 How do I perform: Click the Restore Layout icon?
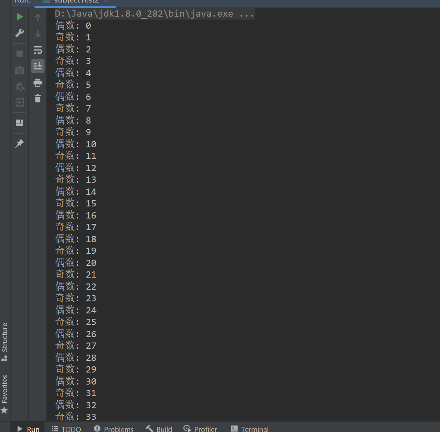[20, 123]
